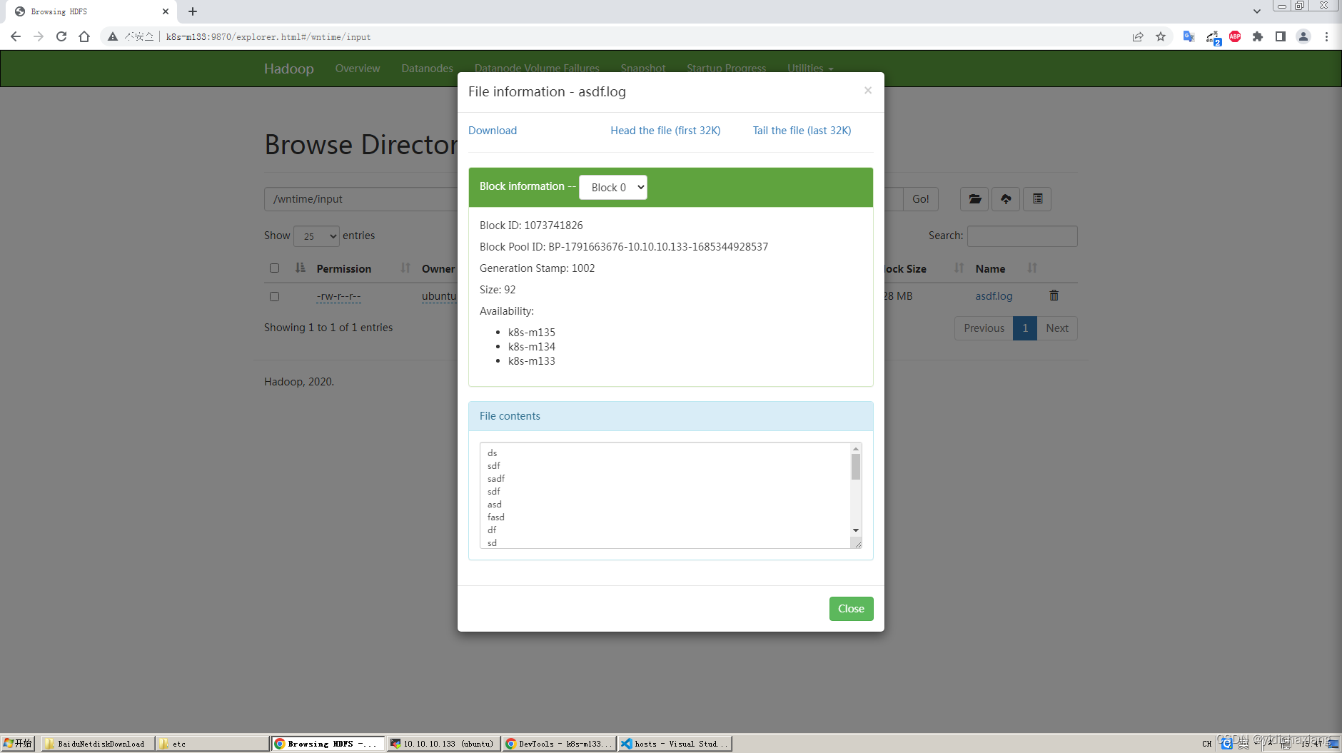The height and width of the screenshot is (753, 1342).
Task: Sort by the Permission column
Action: tap(344, 269)
